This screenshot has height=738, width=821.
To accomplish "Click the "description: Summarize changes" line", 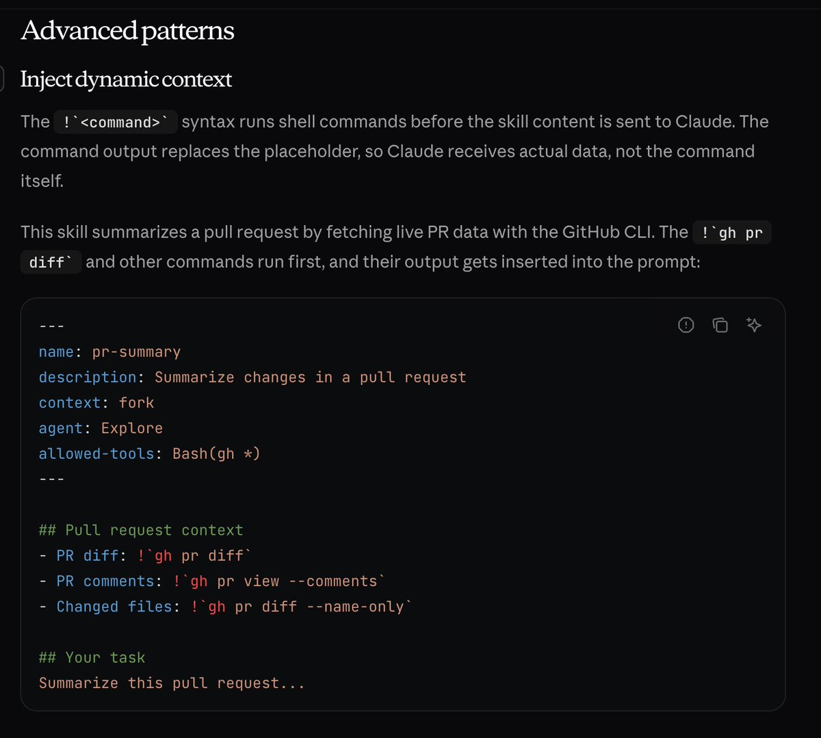I will [x=252, y=378].
